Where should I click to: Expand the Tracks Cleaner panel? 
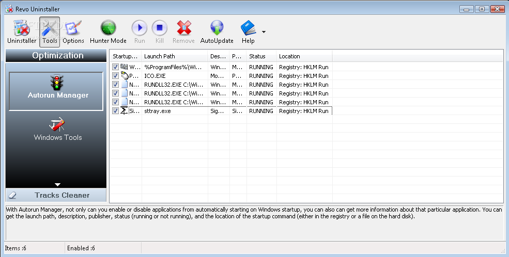56,195
